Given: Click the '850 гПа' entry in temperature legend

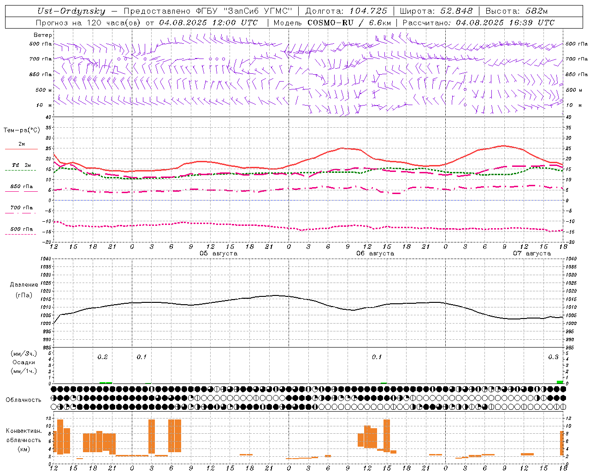Looking at the screenshot, I should (22, 187).
